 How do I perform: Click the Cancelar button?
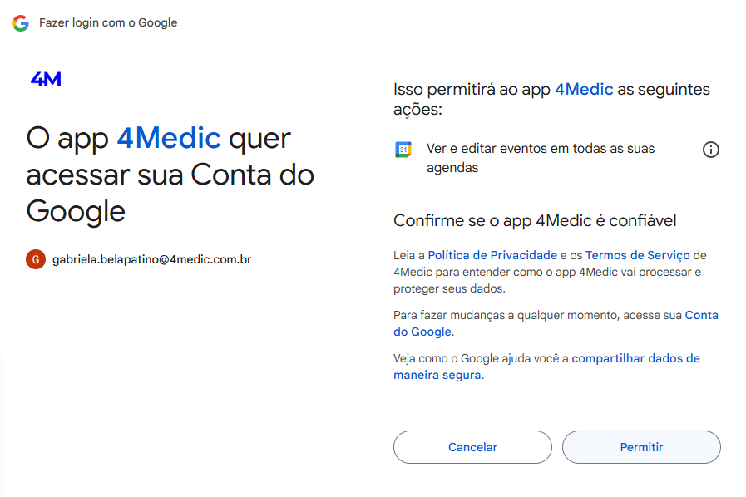pyautogui.click(x=472, y=447)
